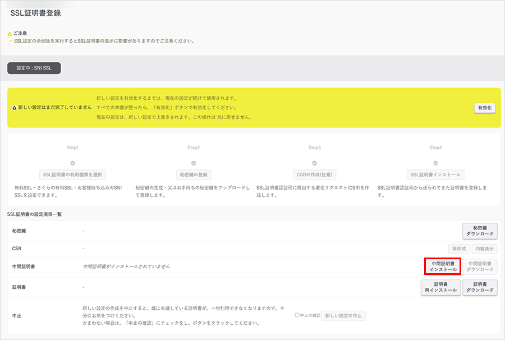Screen dimensions: 505x340
Task: Open the SSL証明書インストール step
Action: click(x=435, y=174)
